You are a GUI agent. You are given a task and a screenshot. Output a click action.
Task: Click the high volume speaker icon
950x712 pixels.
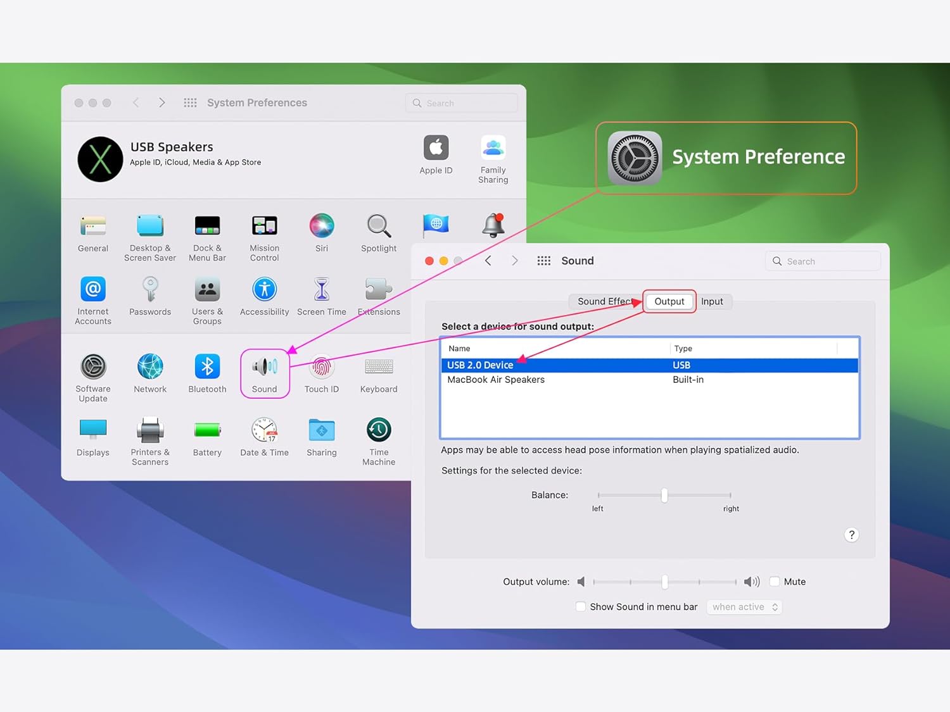point(752,582)
